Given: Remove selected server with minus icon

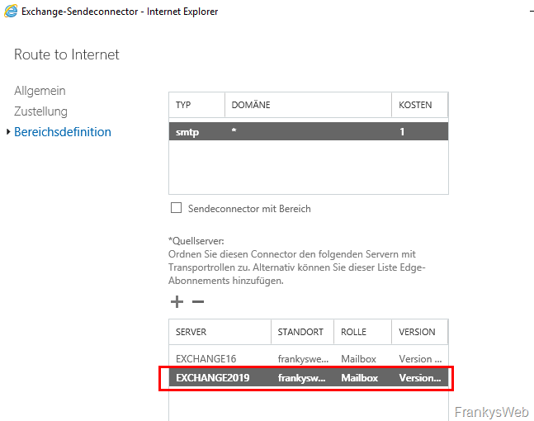Looking at the screenshot, I should pos(198,302).
